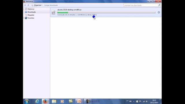
Task: Click Limpar downloads
Action: coord(51,5)
